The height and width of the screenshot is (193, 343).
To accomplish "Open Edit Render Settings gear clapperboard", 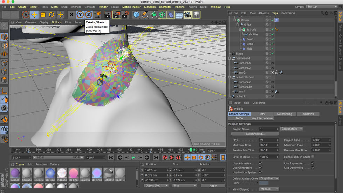I will pyautogui.click(x=126, y=15).
